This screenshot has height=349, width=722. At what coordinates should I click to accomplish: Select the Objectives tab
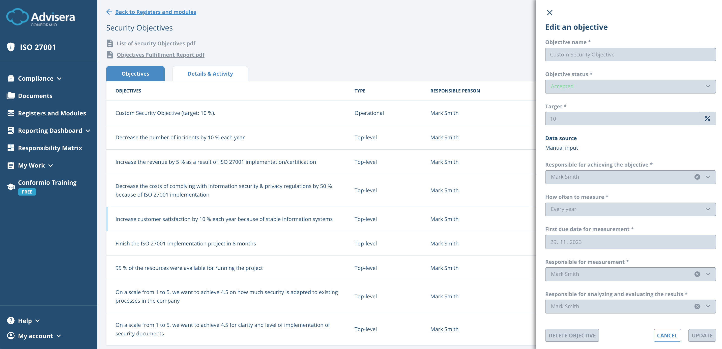click(x=135, y=73)
